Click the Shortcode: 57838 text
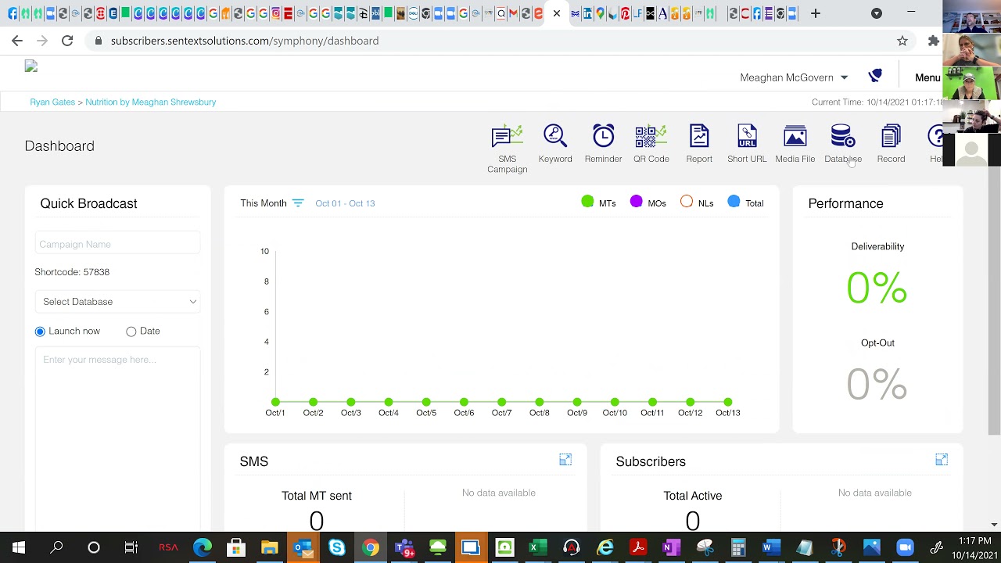 tap(72, 272)
